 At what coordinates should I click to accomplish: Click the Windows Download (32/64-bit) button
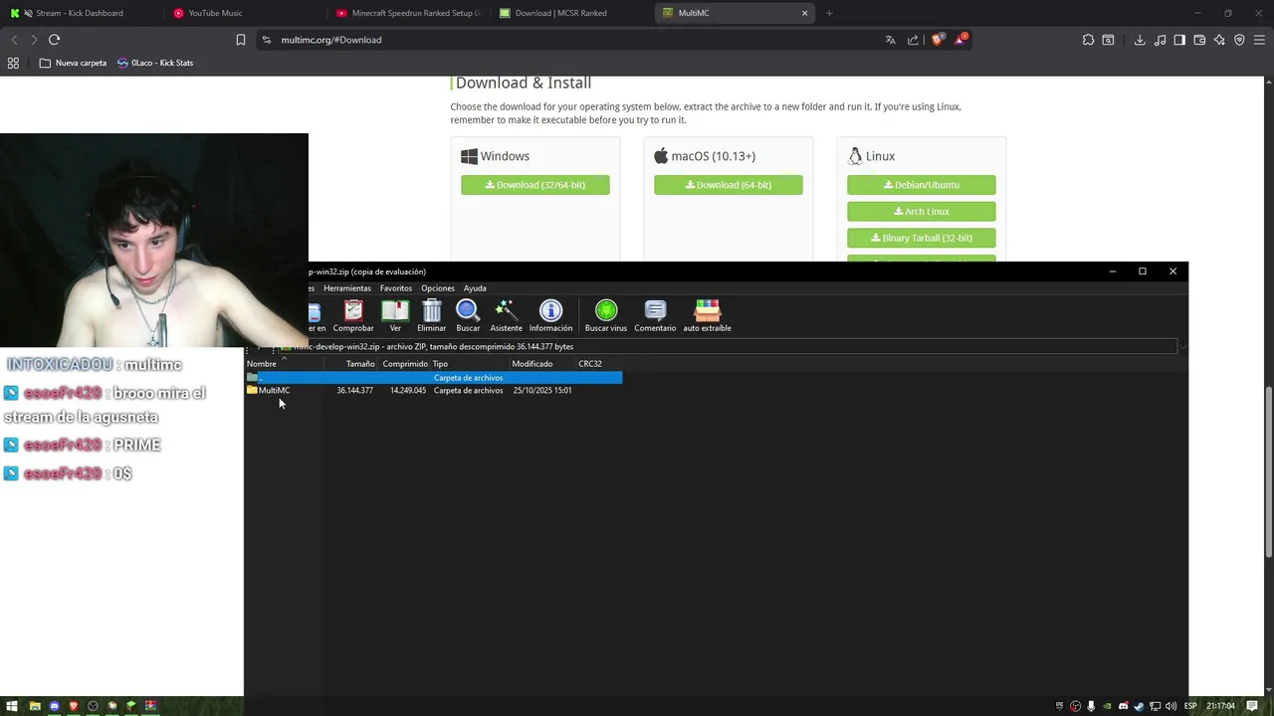535,185
